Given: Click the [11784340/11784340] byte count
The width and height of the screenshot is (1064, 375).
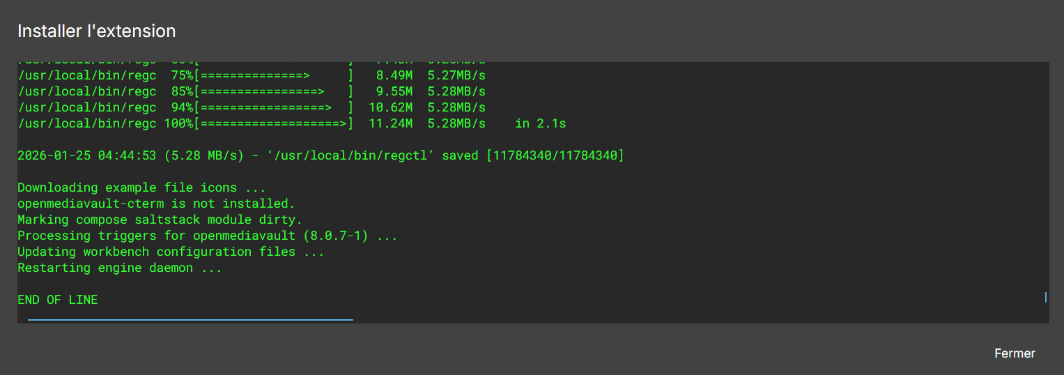Looking at the screenshot, I should tap(555, 155).
